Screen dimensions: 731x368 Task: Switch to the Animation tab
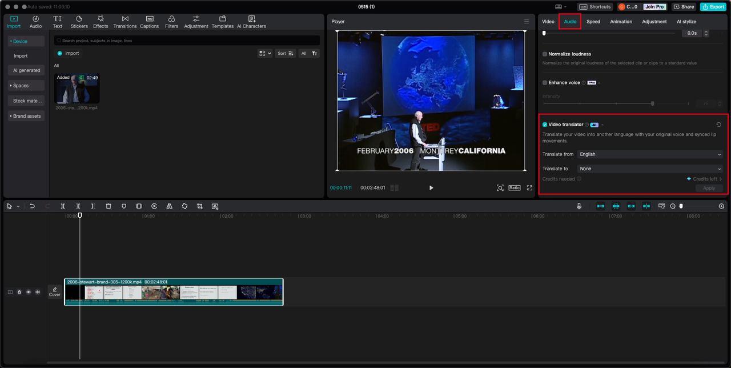tap(621, 22)
